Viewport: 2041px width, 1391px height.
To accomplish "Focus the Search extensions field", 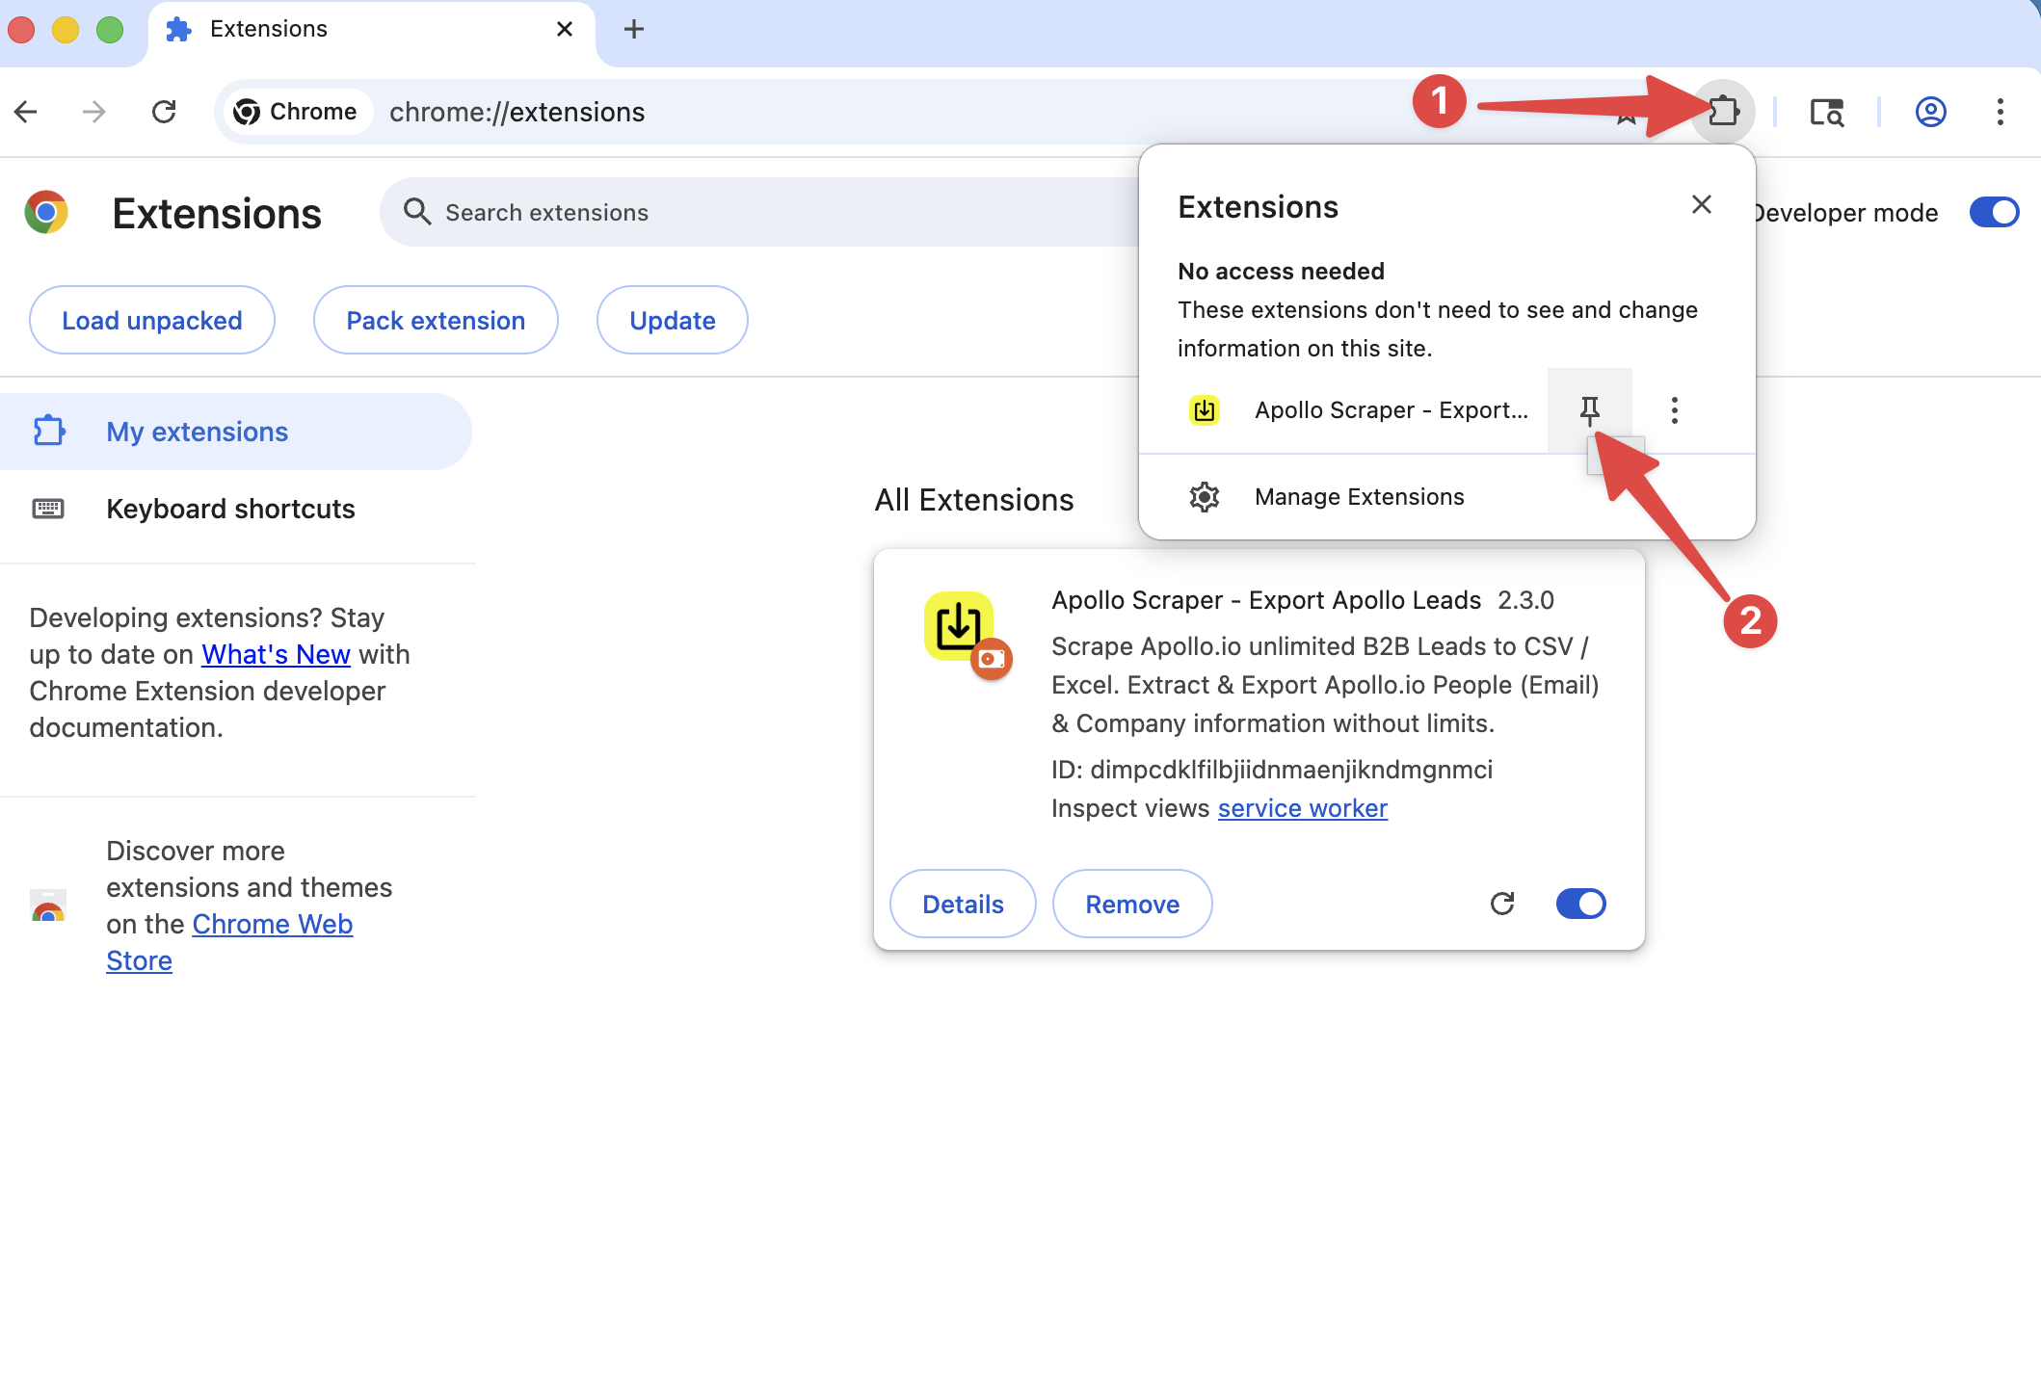I will (761, 212).
